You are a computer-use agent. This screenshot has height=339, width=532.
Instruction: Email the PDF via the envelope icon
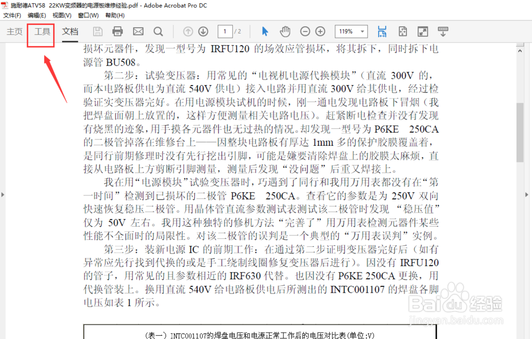click(138, 31)
